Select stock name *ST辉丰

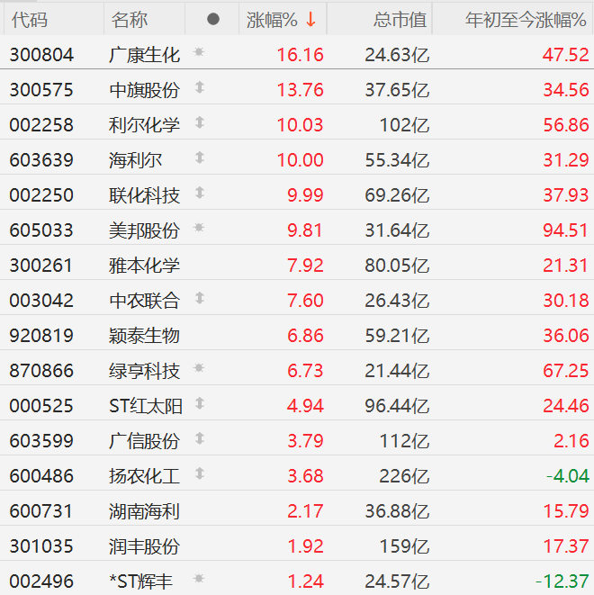[x=140, y=581]
